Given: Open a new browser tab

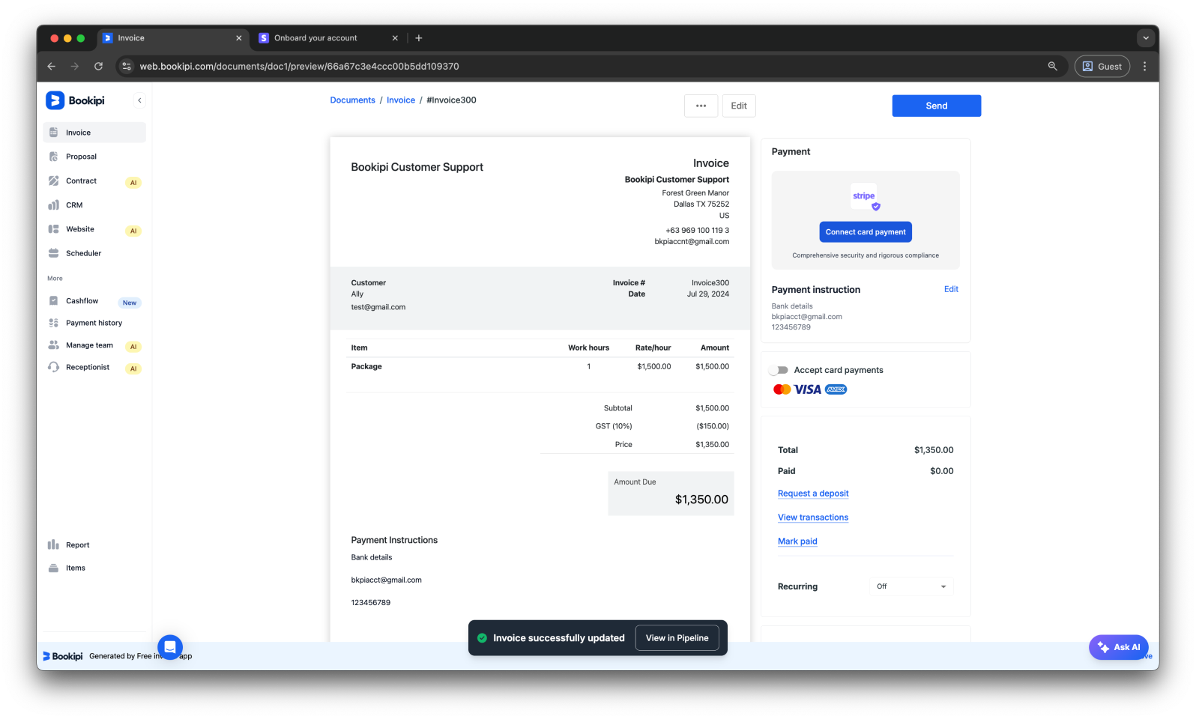Looking at the screenshot, I should (419, 38).
